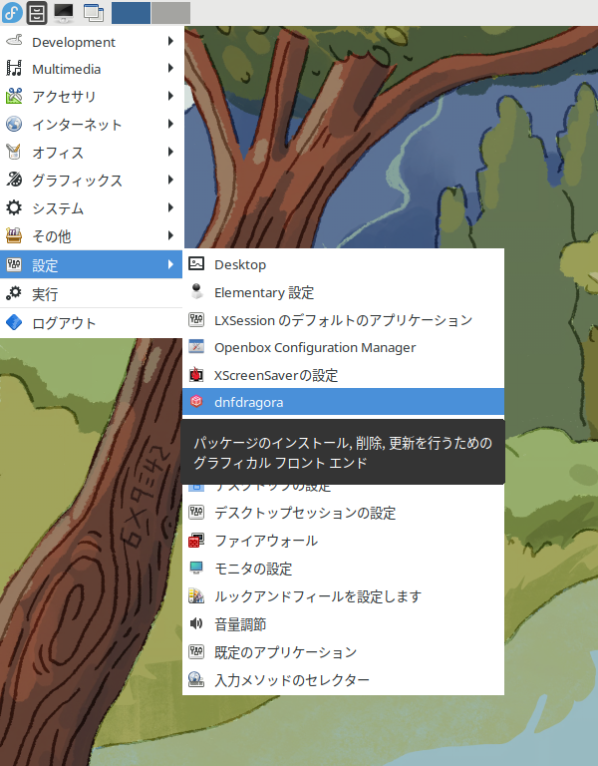Switch to the second gray workspace
The height and width of the screenshot is (766, 598).
click(170, 12)
